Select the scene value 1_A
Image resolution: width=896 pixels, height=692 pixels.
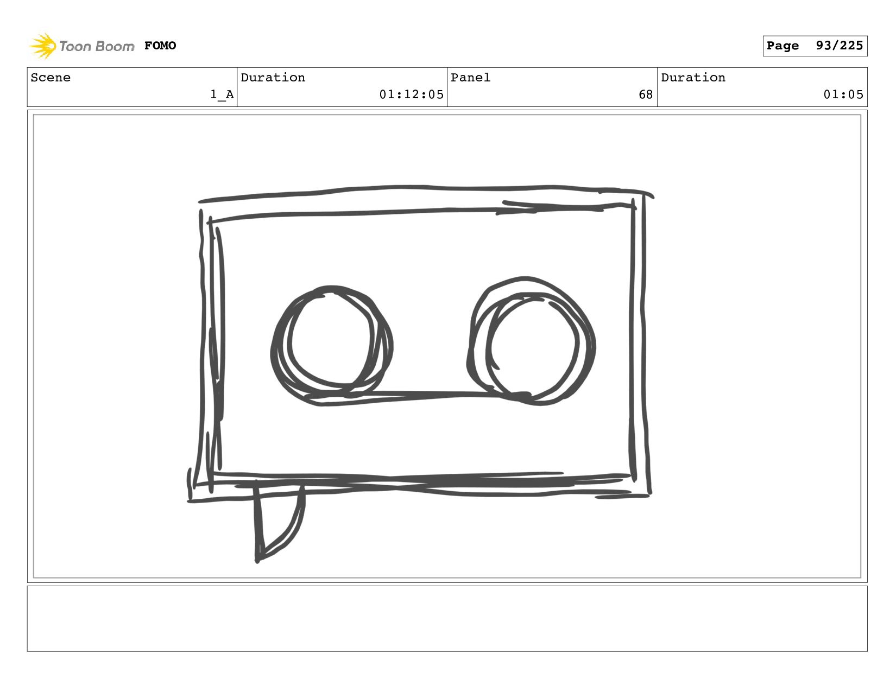pyautogui.click(x=222, y=95)
